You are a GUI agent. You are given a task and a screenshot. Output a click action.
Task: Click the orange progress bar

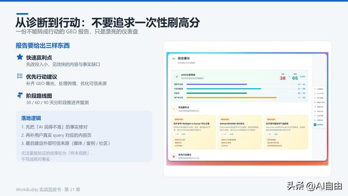coord(232,97)
